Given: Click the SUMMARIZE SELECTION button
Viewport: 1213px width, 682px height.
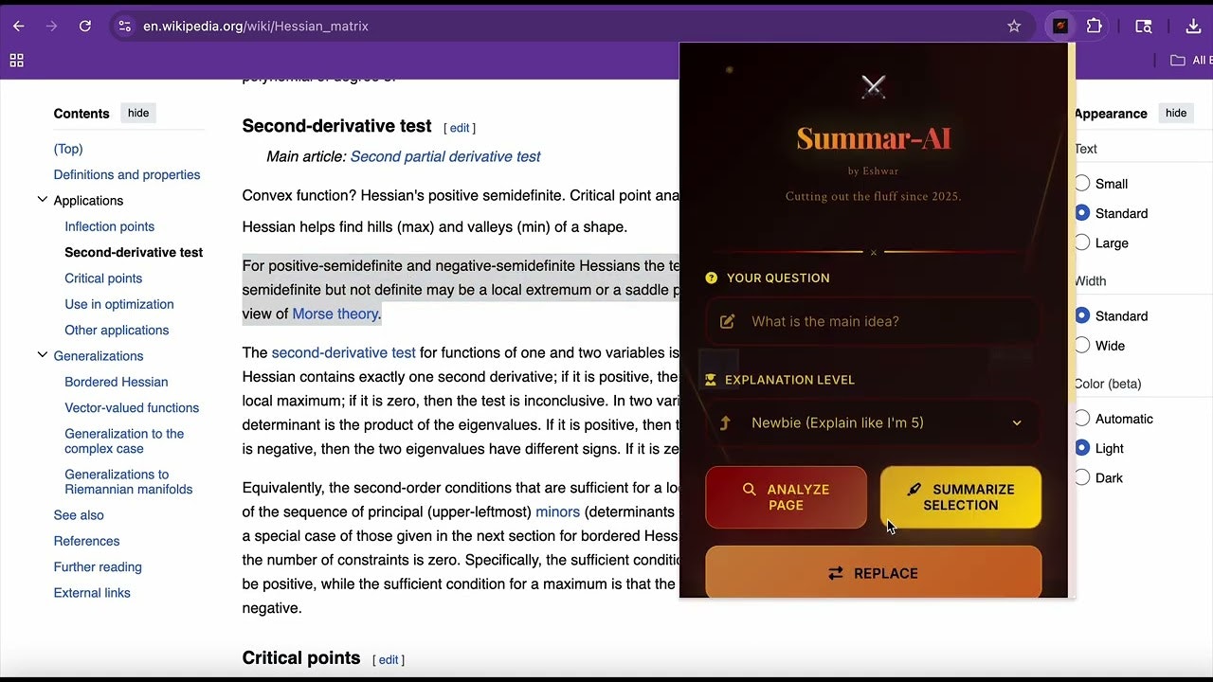Looking at the screenshot, I should (960, 497).
